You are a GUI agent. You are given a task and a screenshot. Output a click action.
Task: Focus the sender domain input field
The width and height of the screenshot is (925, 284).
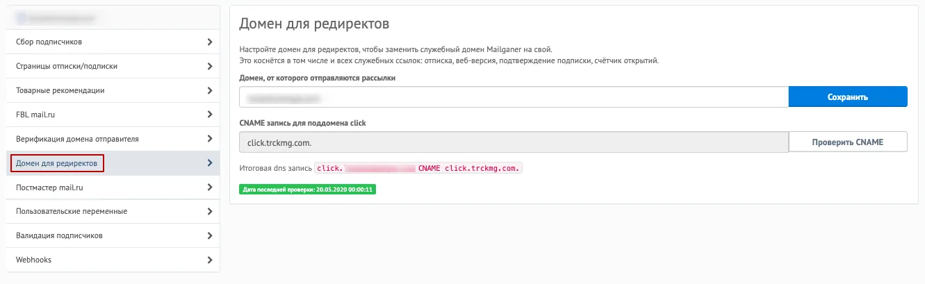click(x=514, y=97)
